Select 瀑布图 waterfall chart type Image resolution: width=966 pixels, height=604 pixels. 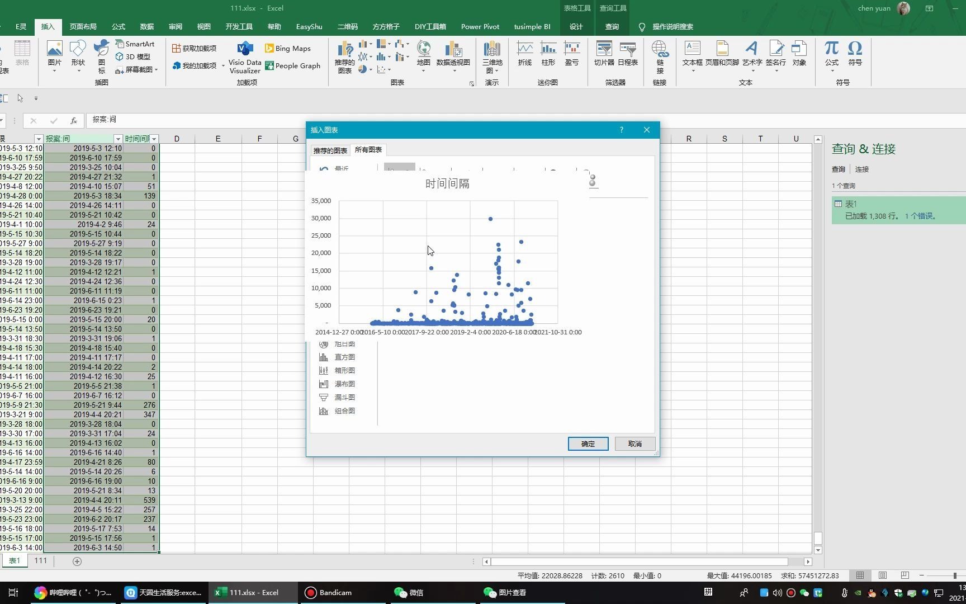[x=337, y=384]
